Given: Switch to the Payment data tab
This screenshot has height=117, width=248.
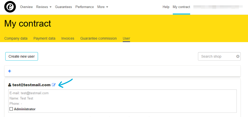Looking at the screenshot, I should (x=44, y=38).
